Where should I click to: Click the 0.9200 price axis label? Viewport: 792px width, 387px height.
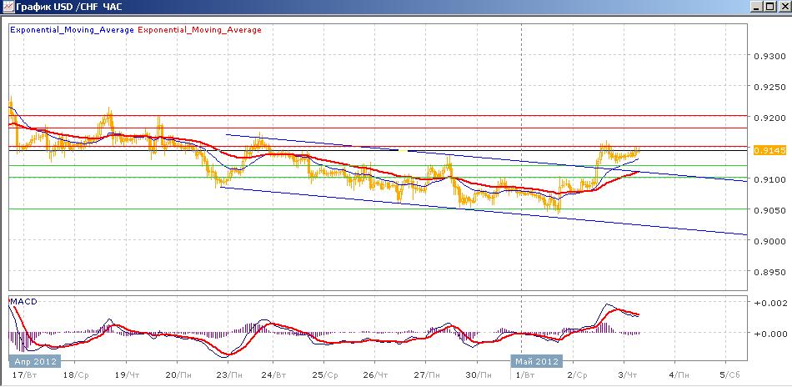pyautogui.click(x=769, y=118)
